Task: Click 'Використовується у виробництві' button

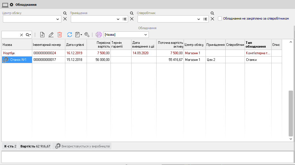Action: pyautogui.click(x=83, y=146)
